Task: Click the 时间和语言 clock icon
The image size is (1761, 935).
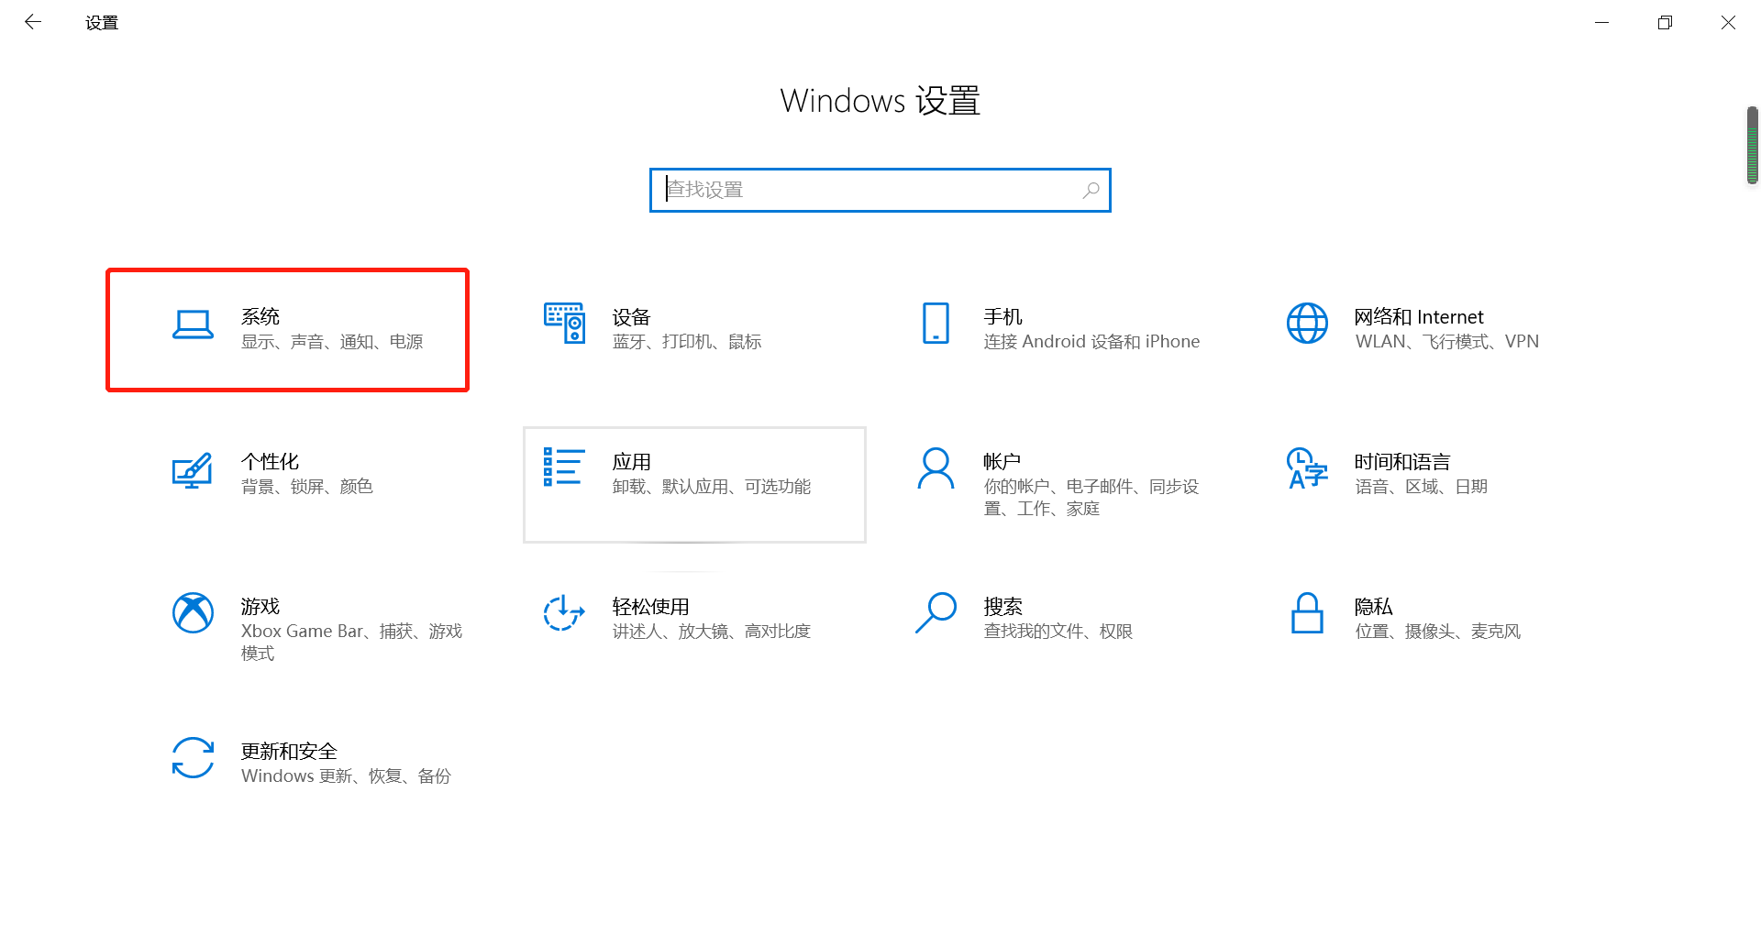Action: pyautogui.click(x=1308, y=468)
